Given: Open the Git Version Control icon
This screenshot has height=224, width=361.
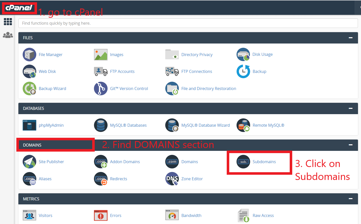Looking at the screenshot, I should (101, 88).
